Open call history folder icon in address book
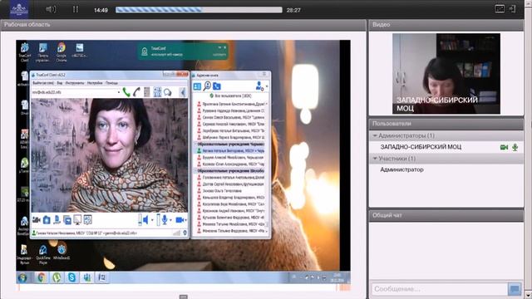This screenshot has height=299, width=532. coord(216,86)
